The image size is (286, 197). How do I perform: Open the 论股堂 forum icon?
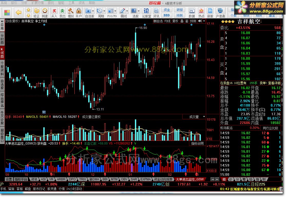146,13
